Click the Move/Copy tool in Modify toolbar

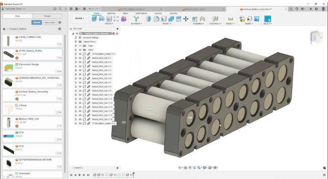tap(186, 19)
